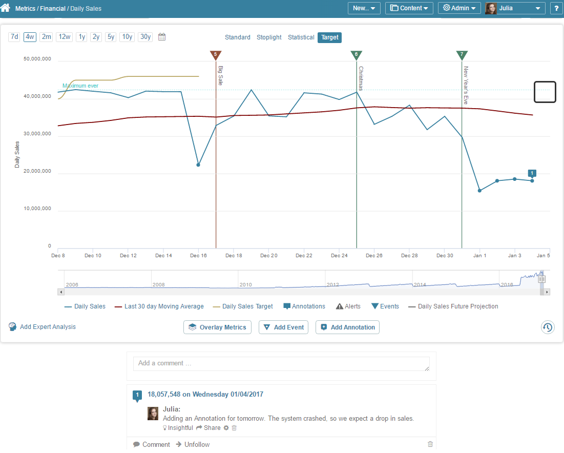564x453 pixels.
Task: Click the timeline range slider handle below the chart
Action: point(541,278)
